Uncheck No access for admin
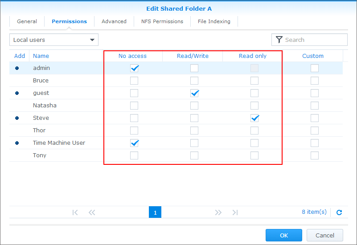The height and width of the screenshot is (245, 357). (134, 68)
